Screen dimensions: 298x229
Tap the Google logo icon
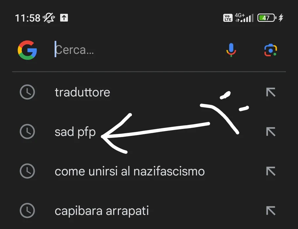[27, 50]
